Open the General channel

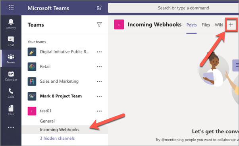pyautogui.click(x=47, y=121)
